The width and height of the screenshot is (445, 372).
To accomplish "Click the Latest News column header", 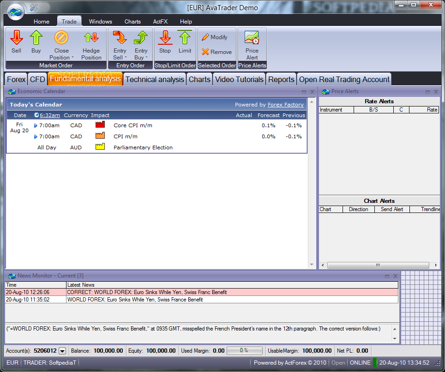I will click(x=232, y=285).
